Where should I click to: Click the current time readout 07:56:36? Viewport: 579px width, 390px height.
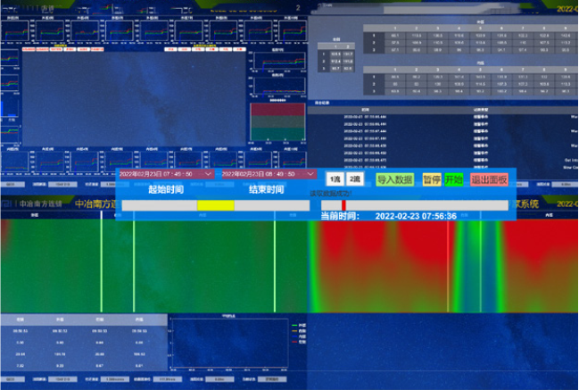(416, 216)
